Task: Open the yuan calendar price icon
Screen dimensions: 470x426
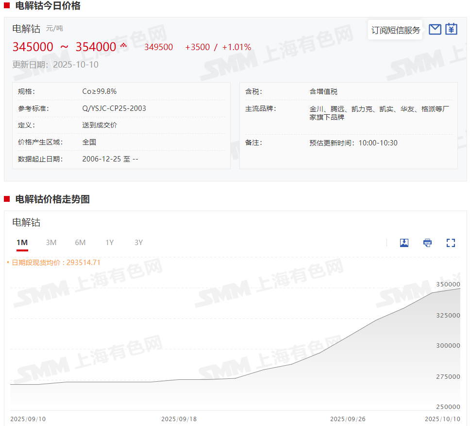Action: click(452, 29)
